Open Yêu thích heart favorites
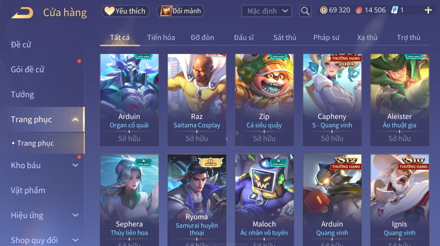The height and width of the screenshot is (246, 440). [125, 11]
